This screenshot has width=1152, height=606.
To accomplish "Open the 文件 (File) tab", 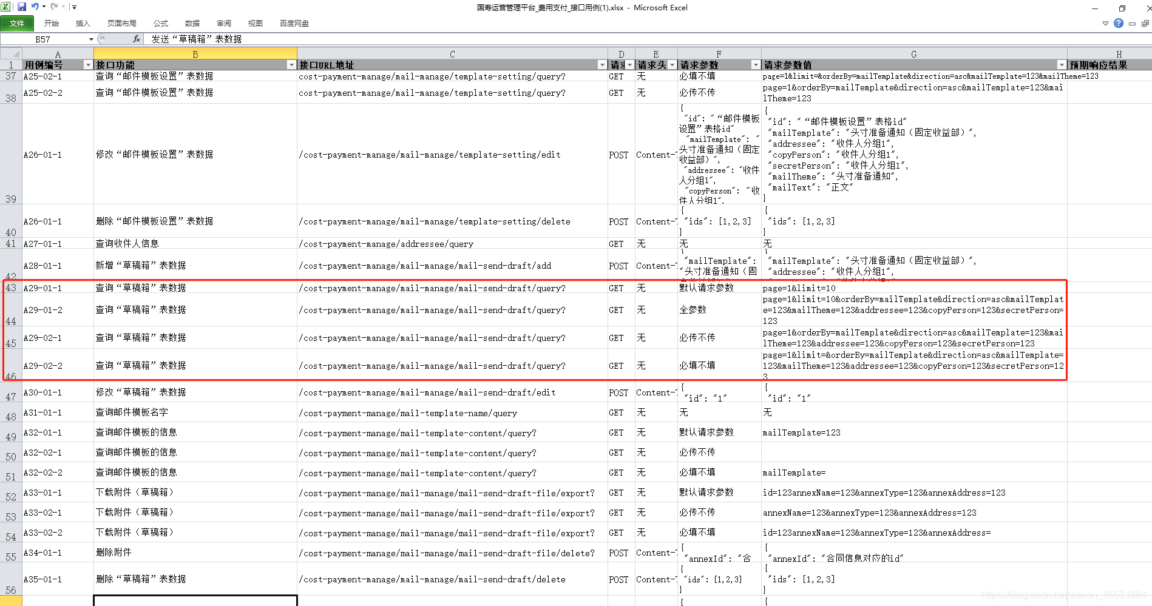I will coord(17,23).
